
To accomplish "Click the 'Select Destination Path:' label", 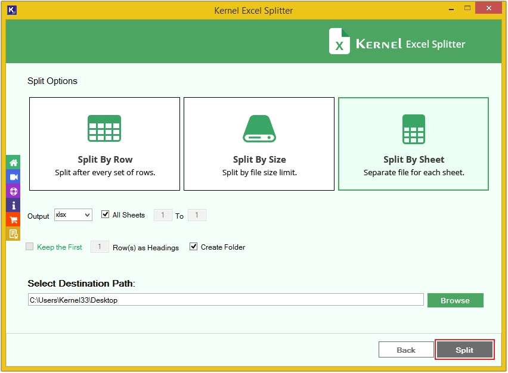I will point(81,284).
